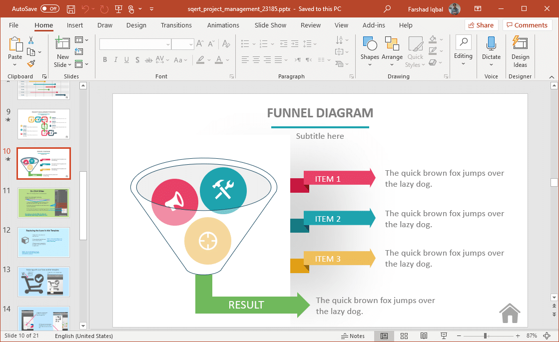Image resolution: width=559 pixels, height=342 pixels.
Task: Click the house home icon on slide
Action: 510,314
